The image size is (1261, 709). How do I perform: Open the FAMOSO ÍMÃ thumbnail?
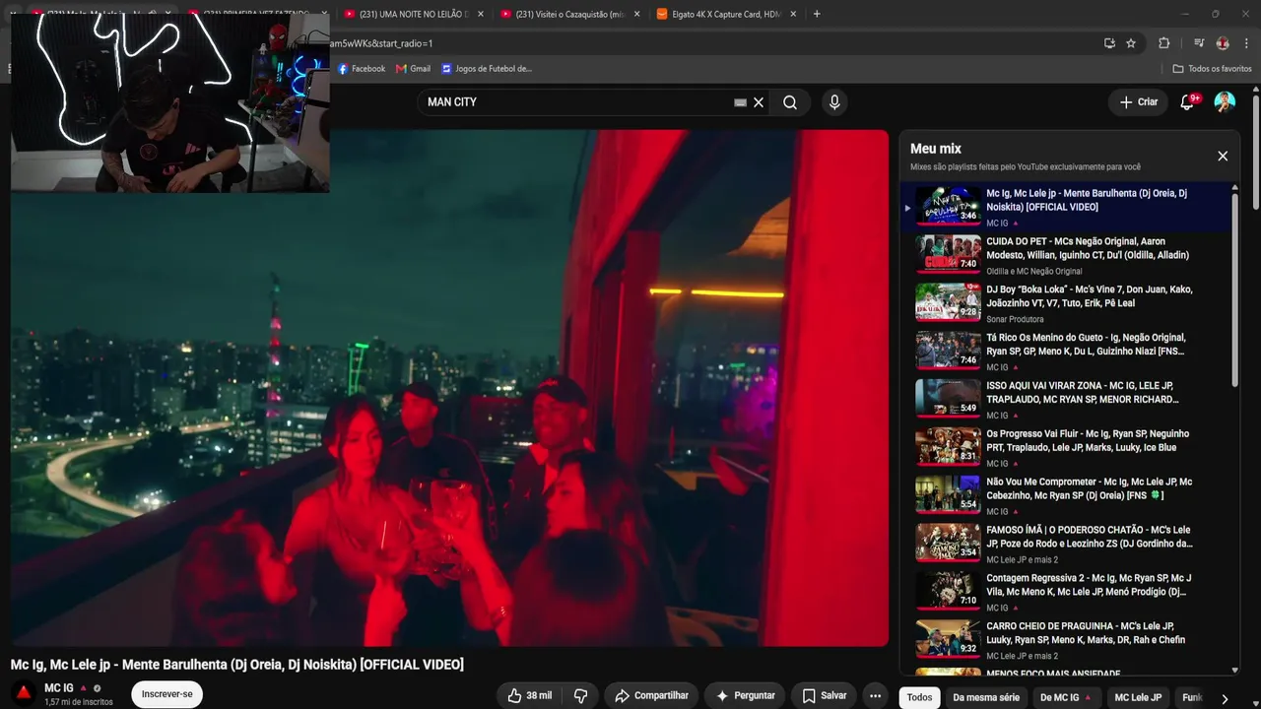coord(948,543)
